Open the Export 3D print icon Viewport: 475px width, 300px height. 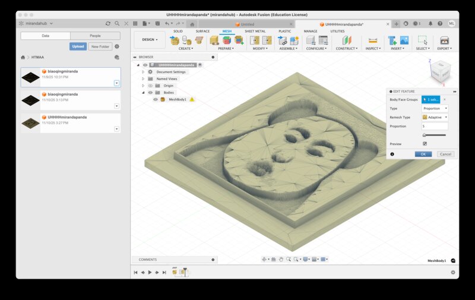click(444, 40)
